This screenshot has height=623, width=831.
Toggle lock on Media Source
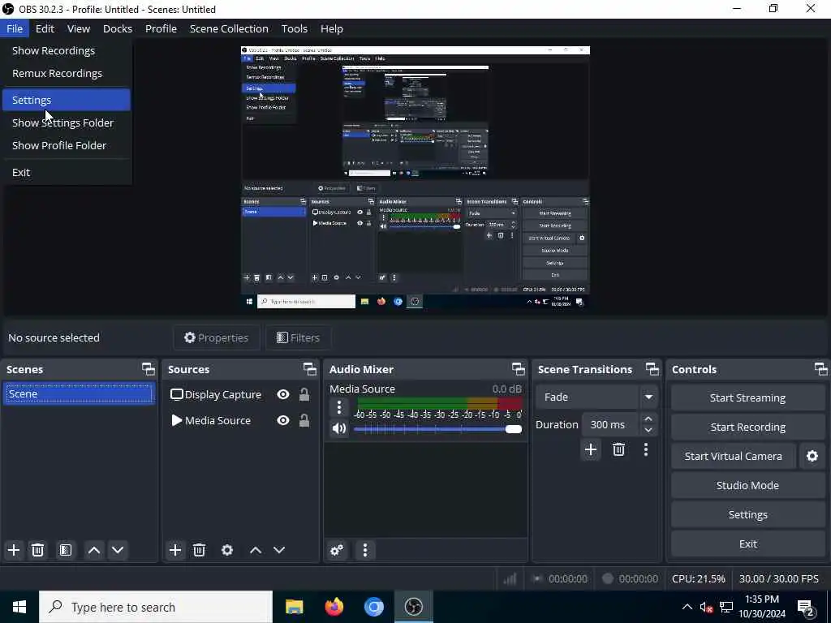(304, 421)
